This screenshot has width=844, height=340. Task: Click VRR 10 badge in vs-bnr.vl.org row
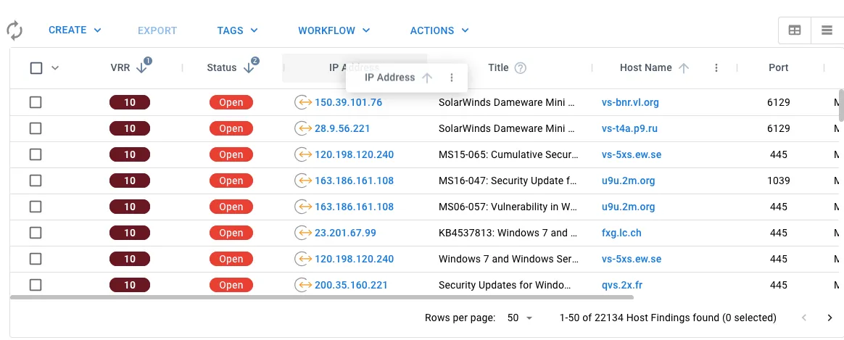[x=130, y=102]
